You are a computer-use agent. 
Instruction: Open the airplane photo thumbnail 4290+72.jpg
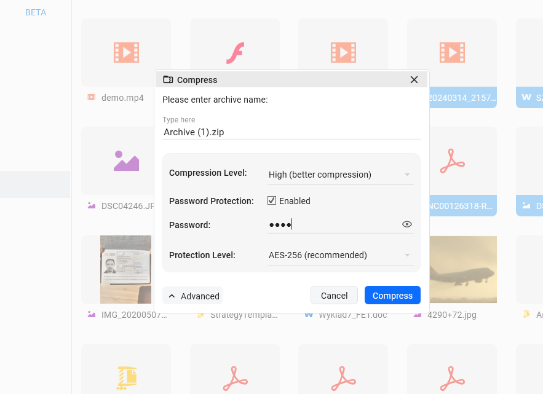463,270
